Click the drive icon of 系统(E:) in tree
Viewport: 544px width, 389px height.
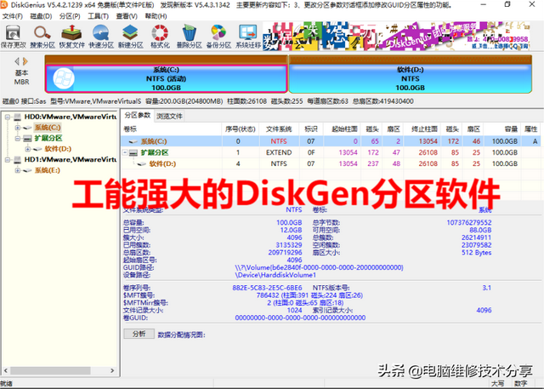click(x=27, y=170)
